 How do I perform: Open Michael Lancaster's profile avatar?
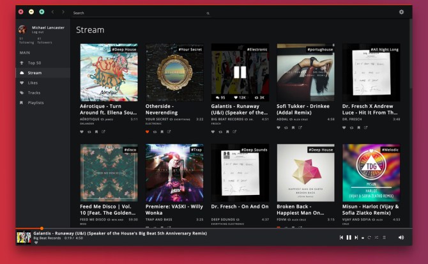click(x=22, y=29)
